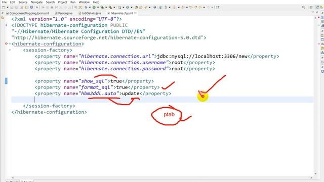Screen dimensions: 324x182
Task: Click the Save All toolbar icon
Action: pyautogui.click(x=16, y=7)
